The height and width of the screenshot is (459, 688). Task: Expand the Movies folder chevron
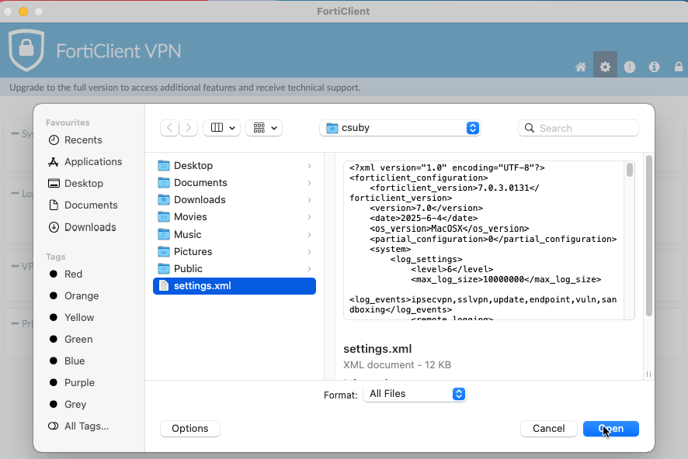pos(309,217)
